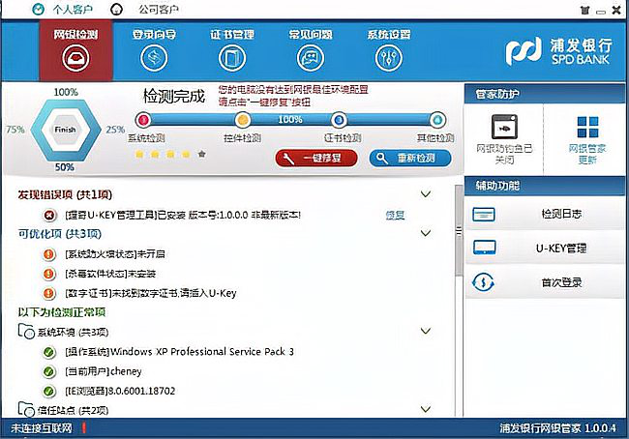Screen dimensions: 629x439
Task: Collapse the 系统环境 section chevron
Action: [426, 331]
